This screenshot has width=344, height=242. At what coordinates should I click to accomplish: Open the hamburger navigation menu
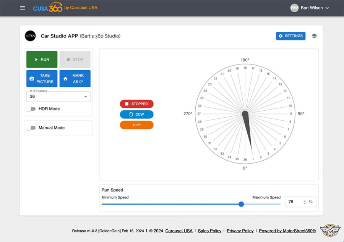(23, 8)
